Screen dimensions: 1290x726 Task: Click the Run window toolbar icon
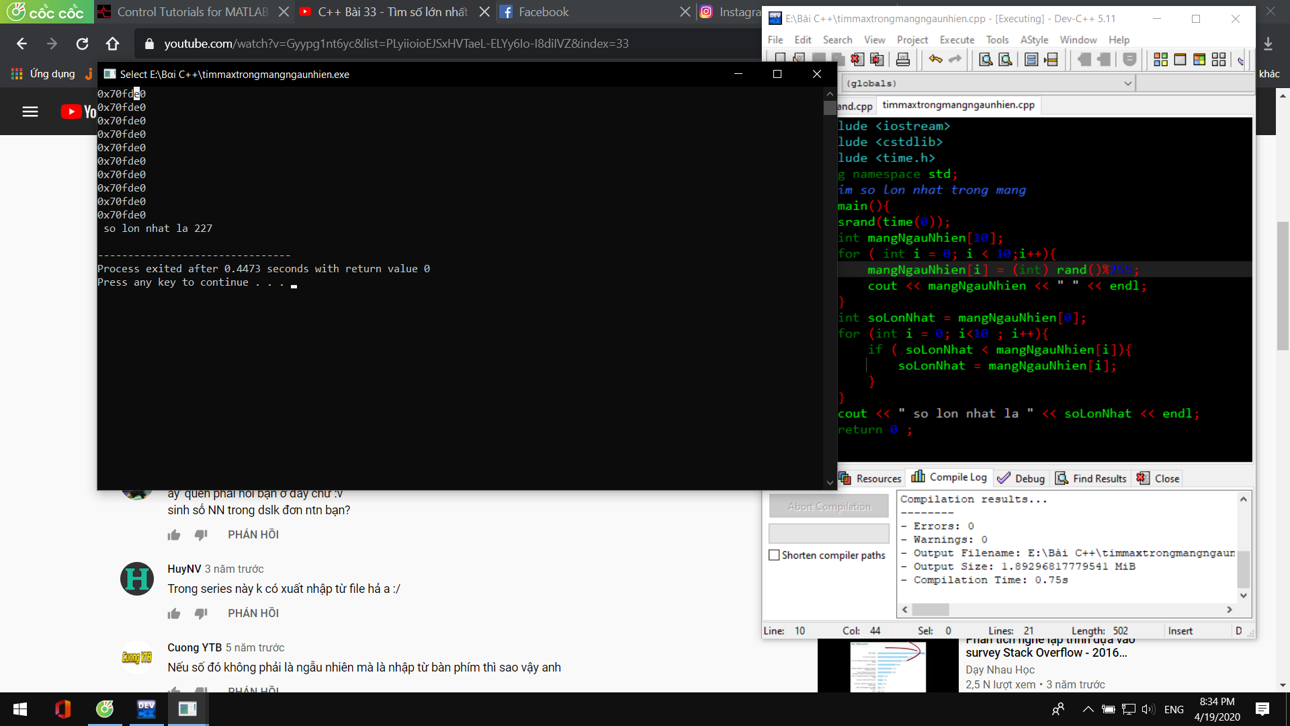(x=1180, y=60)
